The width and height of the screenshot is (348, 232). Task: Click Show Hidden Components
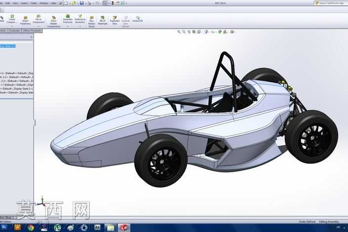53,22
